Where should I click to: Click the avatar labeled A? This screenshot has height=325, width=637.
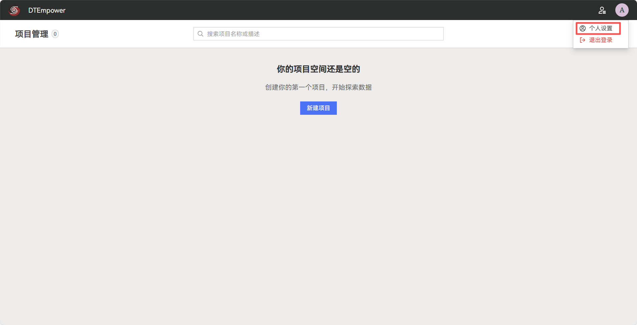(622, 10)
